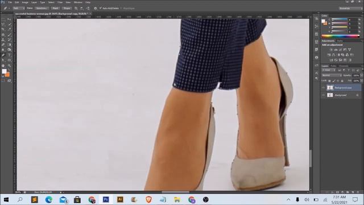The width and height of the screenshot is (364, 205).
Task: Select the Lasso tool
Action: coord(3,24)
